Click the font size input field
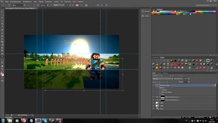The width and height of the screenshot is (218, 123). 43,5
